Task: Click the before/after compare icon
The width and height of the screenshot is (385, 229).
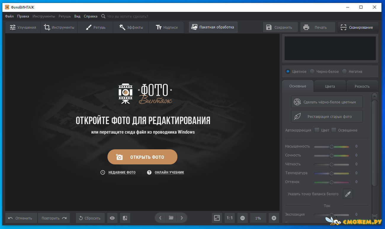Action: point(125,218)
